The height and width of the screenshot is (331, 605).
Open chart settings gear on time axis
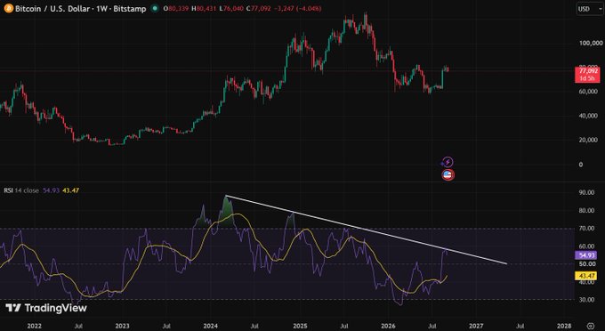tap(591, 326)
